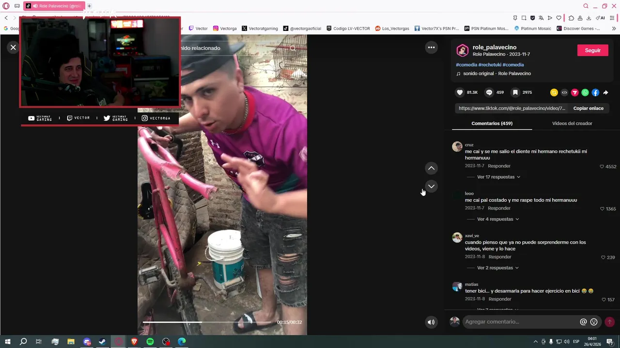620x348 pixels.
Task: Expand "Ver 2 respuestas" replies
Action: [498, 268]
